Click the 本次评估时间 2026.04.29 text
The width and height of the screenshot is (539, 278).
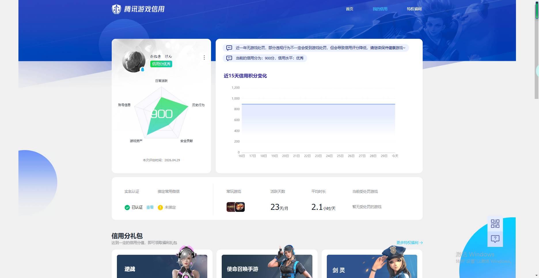[161, 160]
